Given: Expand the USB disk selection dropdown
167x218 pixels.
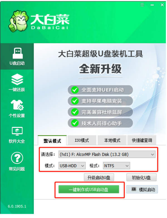Looking at the screenshot, I should tap(107, 155).
